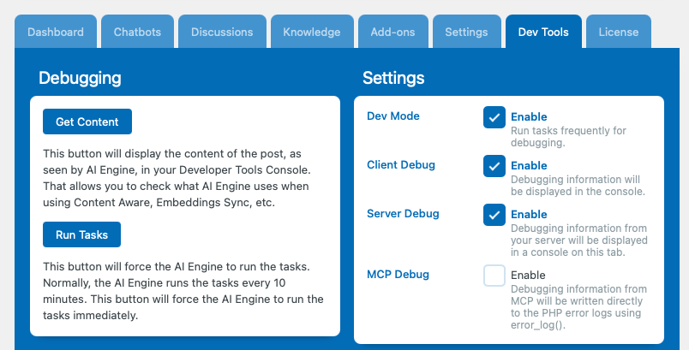Click the Enable label beside MCP Debug
The image size is (689, 350).
(528, 275)
